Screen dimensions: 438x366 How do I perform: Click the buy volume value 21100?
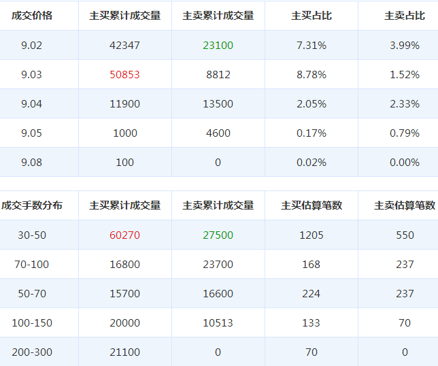(x=124, y=352)
